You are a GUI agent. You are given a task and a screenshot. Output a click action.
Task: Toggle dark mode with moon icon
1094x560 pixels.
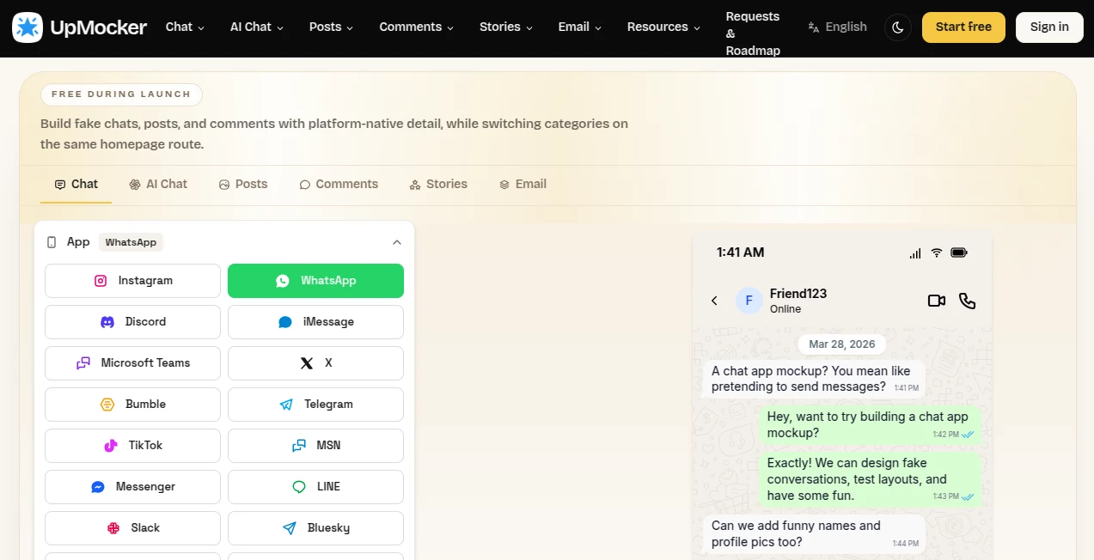[898, 27]
